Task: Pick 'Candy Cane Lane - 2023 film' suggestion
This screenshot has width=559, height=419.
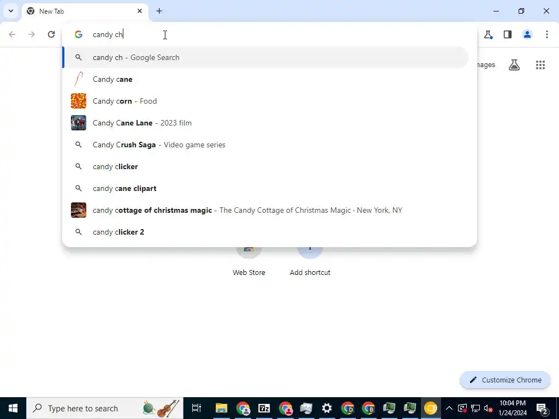Action: (265, 123)
